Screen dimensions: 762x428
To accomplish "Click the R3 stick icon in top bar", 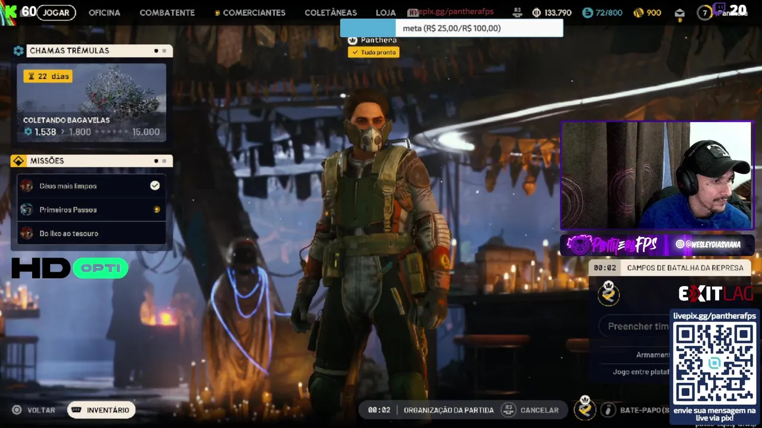I will click(x=517, y=12).
